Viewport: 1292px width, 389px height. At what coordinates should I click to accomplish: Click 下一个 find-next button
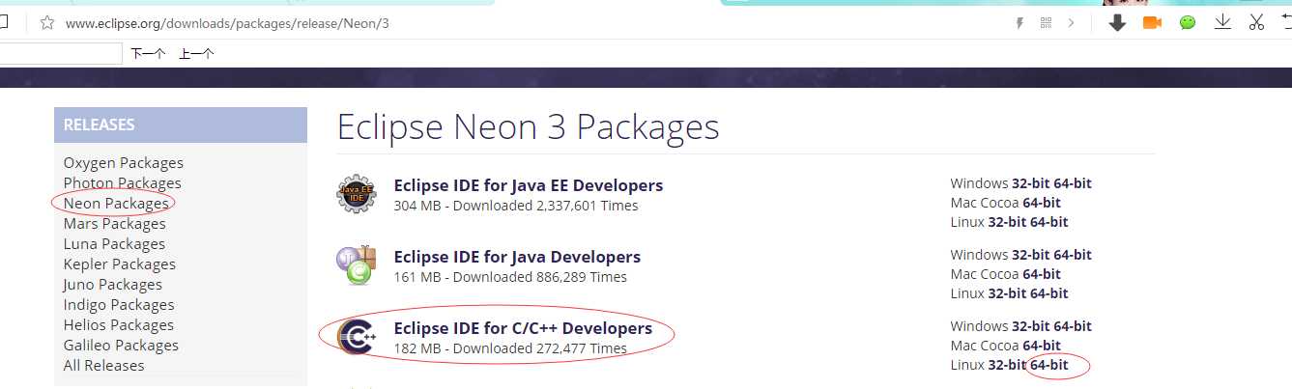point(148,54)
